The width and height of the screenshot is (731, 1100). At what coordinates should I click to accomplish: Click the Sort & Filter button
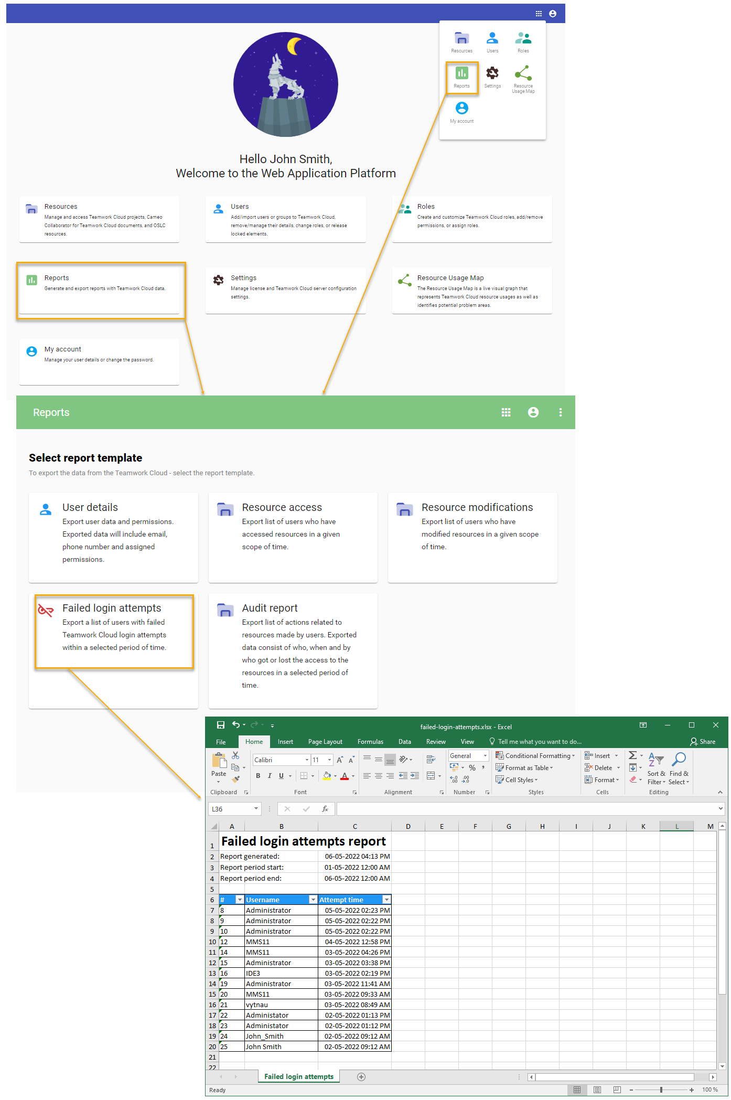pyautogui.click(x=656, y=768)
